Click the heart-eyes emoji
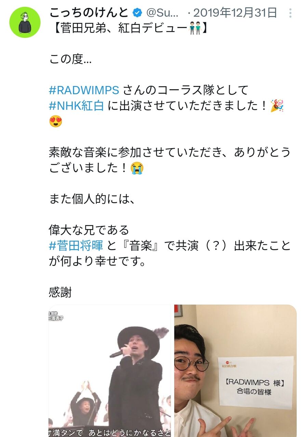306x437 pixels. [56, 122]
